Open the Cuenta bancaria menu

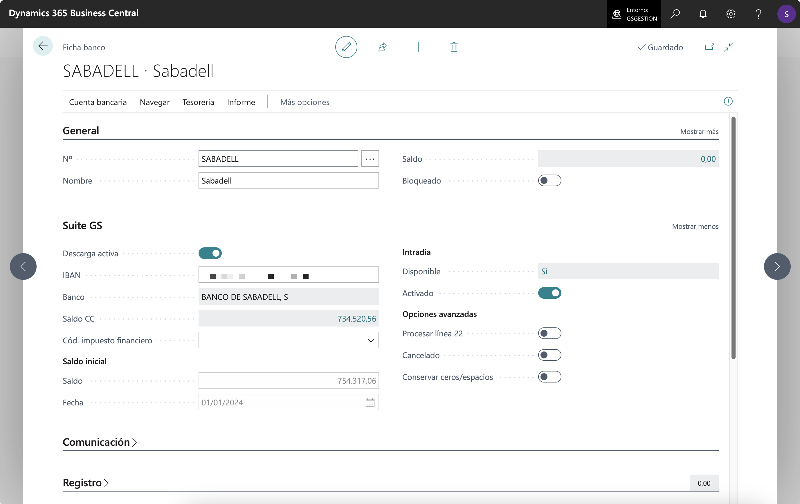(x=98, y=102)
